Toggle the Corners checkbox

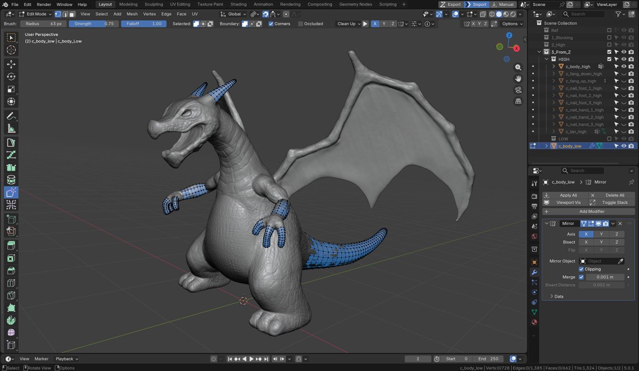271,23
